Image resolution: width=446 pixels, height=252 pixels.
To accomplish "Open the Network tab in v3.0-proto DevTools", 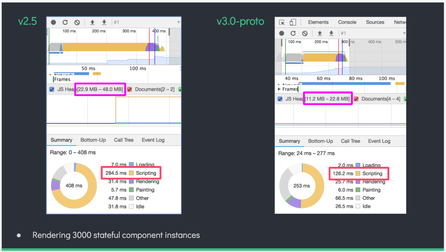I will point(400,22).
